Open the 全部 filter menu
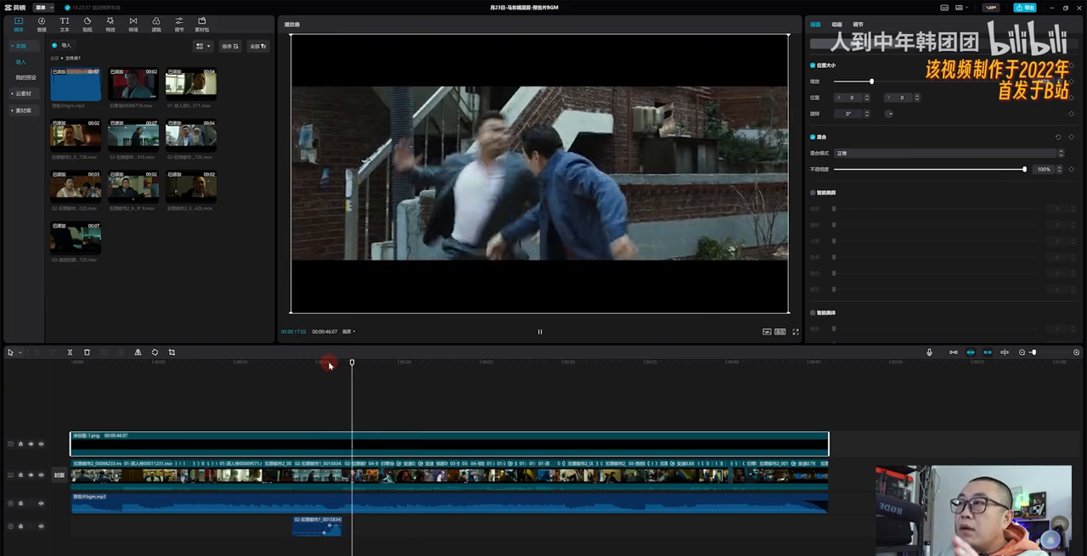The image size is (1087, 556). (258, 46)
